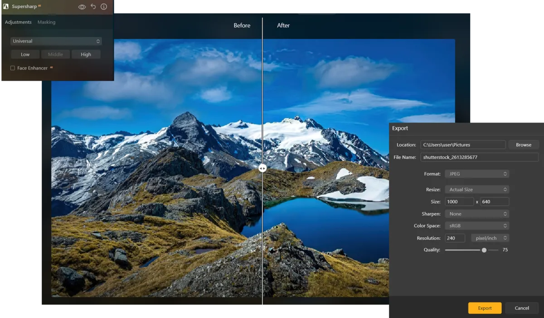Click the Browse button for export location
Viewport: 544px width, 318px height.
coord(523,144)
